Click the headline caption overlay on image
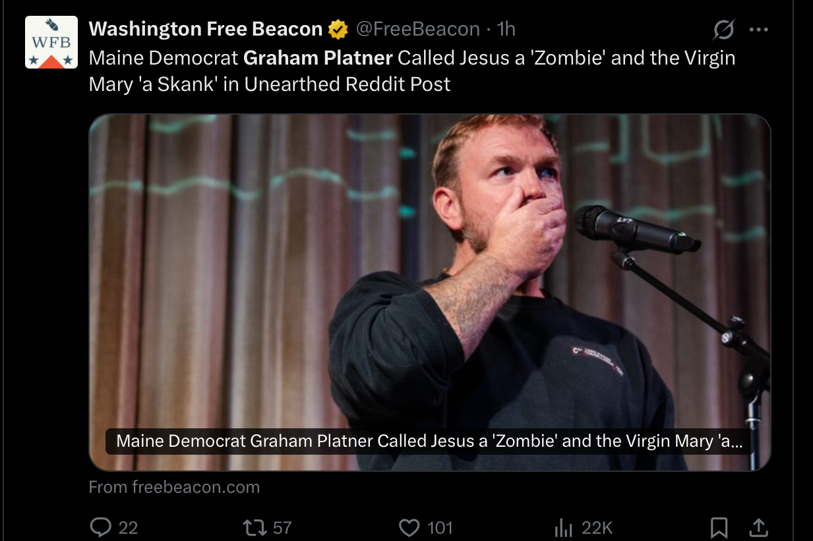Image resolution: width=813 pixels, height=541 pixels. (429, 441)
